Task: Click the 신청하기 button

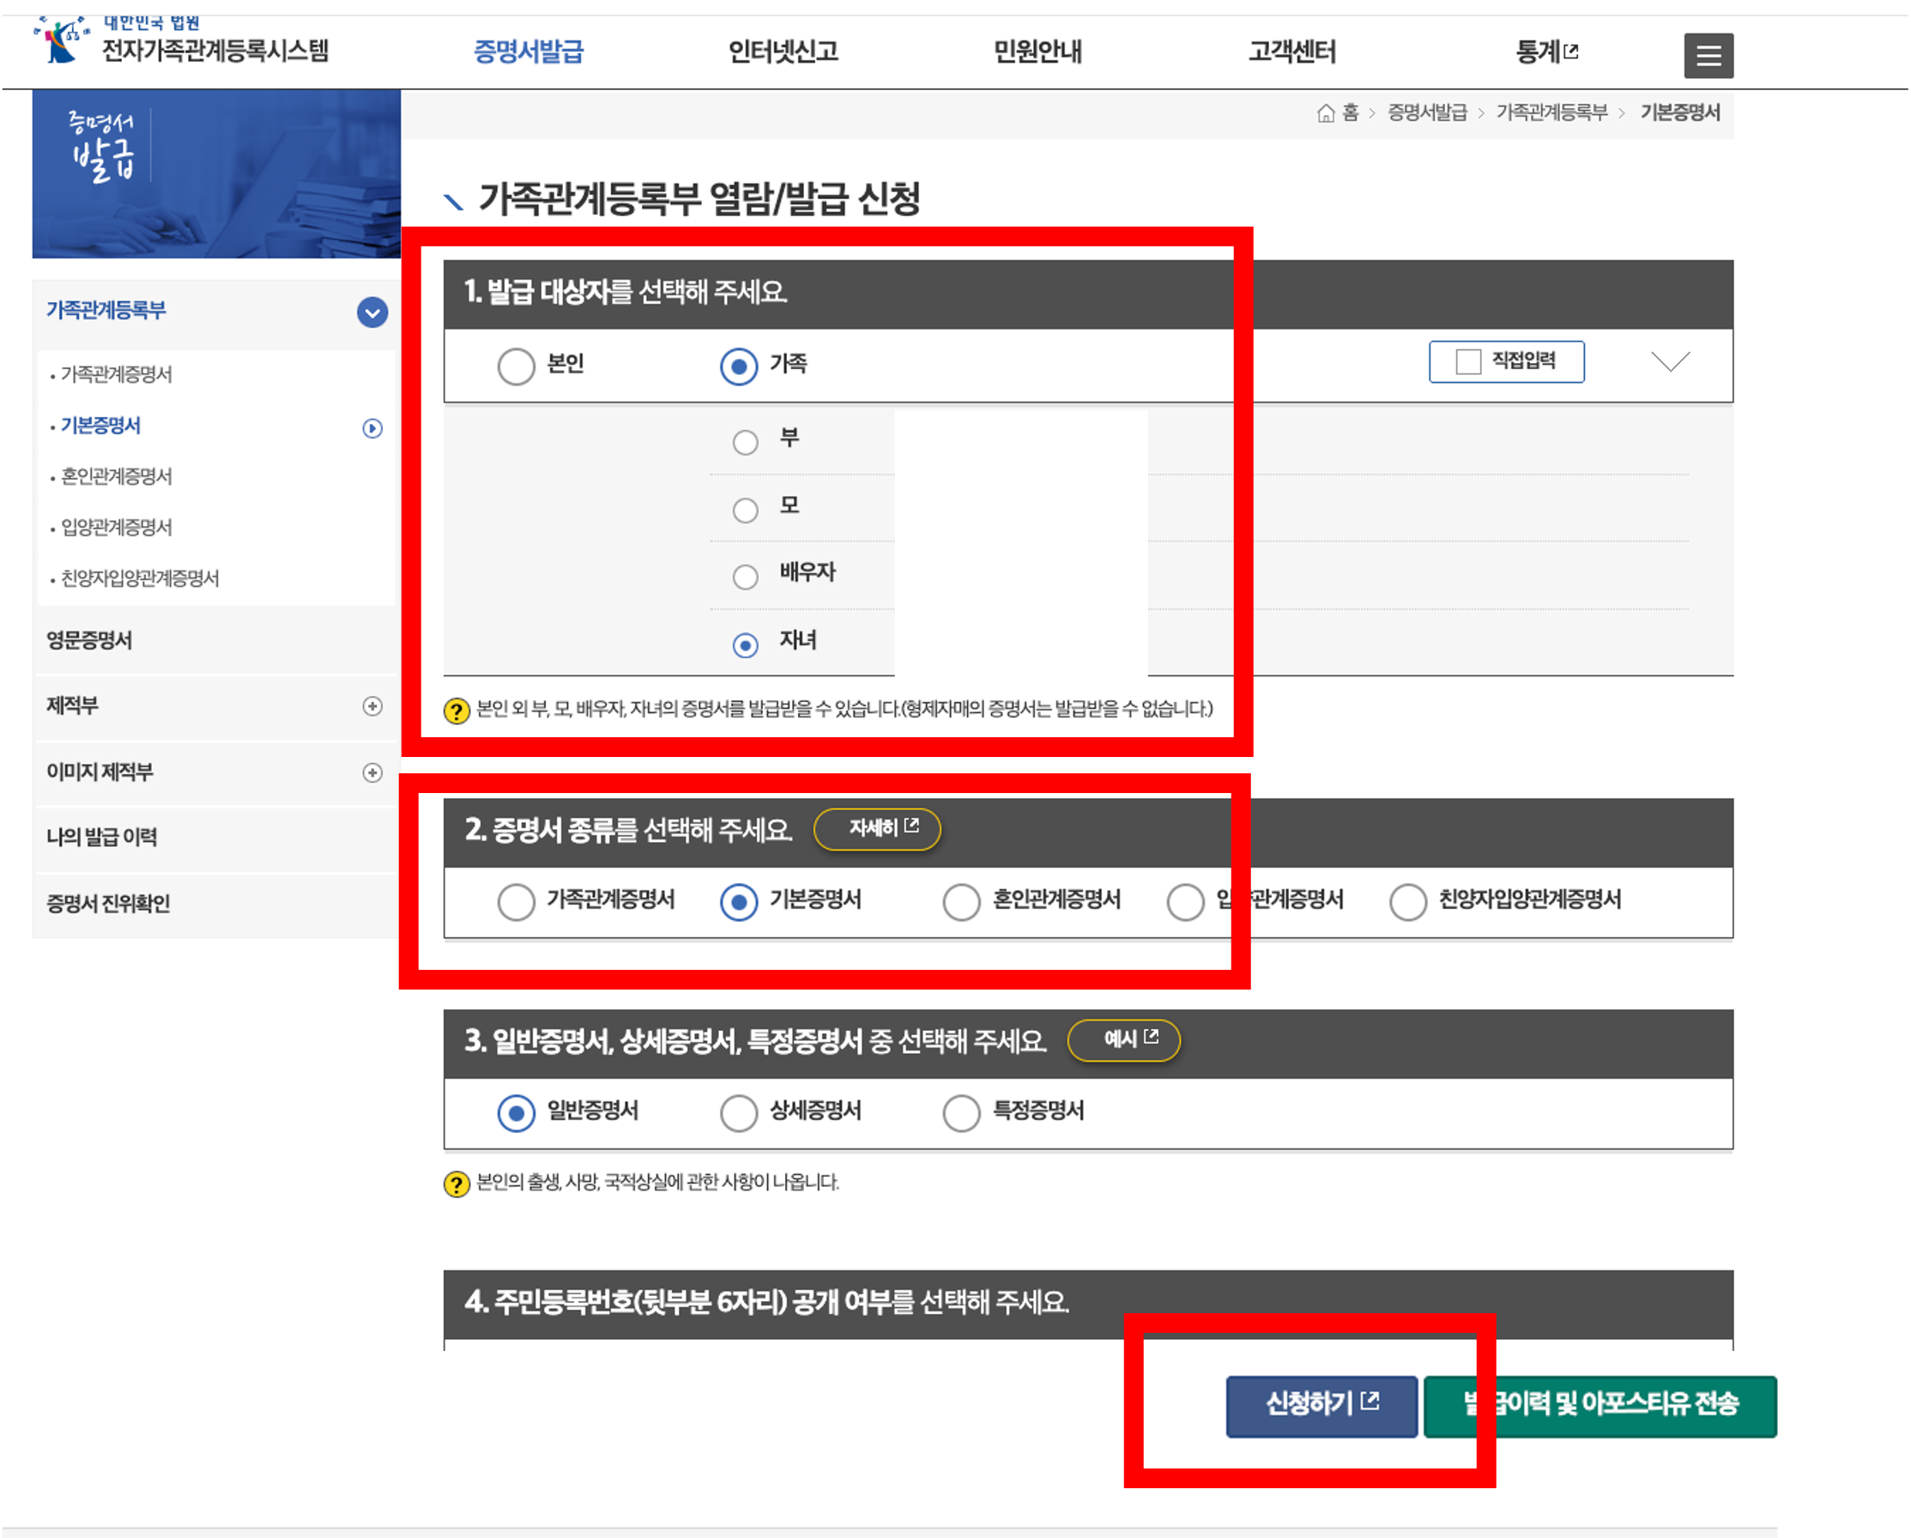Action: click(x=1321, y=1404)
